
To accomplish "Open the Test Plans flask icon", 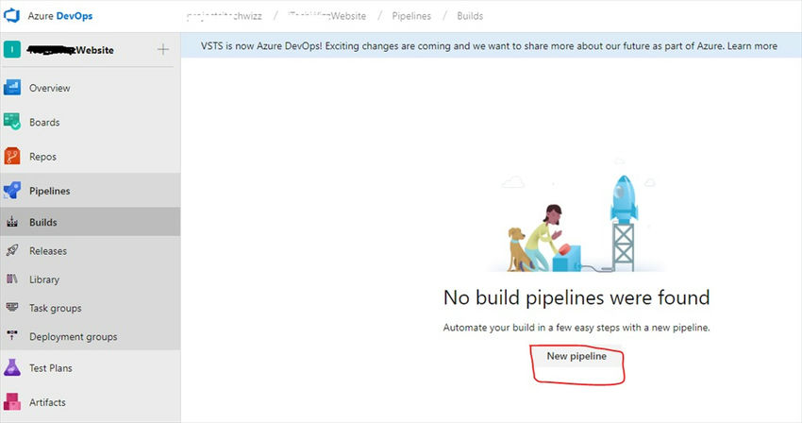I will click(11, 367).
